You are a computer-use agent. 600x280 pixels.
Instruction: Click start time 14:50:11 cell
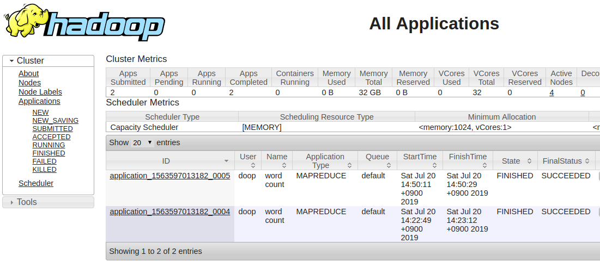(x=420, y=189)
